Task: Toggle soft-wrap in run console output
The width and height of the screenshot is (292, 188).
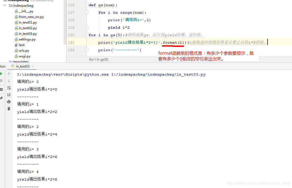Action: click(9, 88)
